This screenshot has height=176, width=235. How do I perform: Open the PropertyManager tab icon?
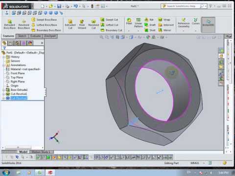(x=11, y=43)
